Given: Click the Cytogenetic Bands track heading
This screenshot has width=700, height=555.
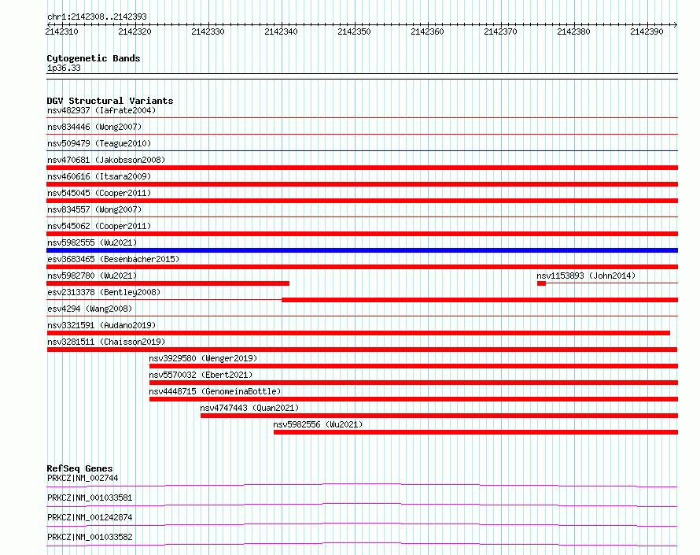Looking at the screenshot, I should 94,58.
